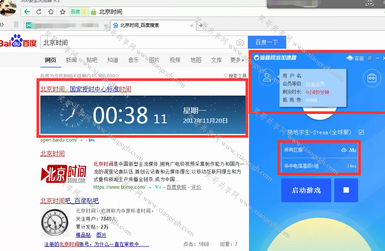Click the Baidu logo

pos(18,41)
